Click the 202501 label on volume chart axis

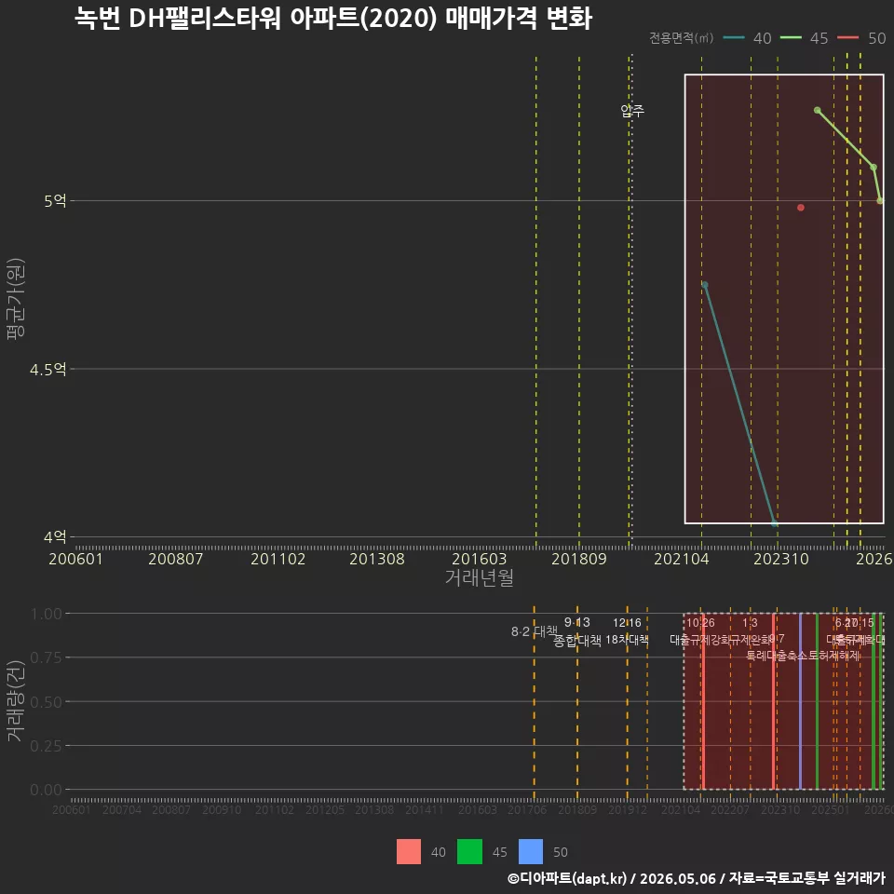(x=830, y=809)
